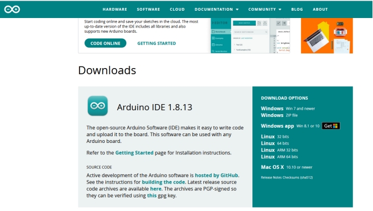Follow the 'hosted by GitHub' link
373x211 pixels.
point(216,176)
